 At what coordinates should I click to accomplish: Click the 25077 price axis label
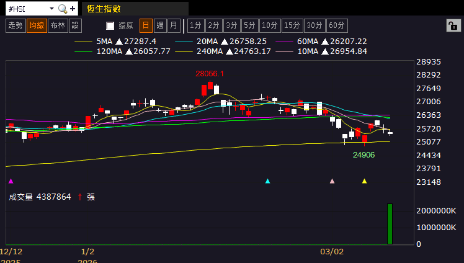429,142
